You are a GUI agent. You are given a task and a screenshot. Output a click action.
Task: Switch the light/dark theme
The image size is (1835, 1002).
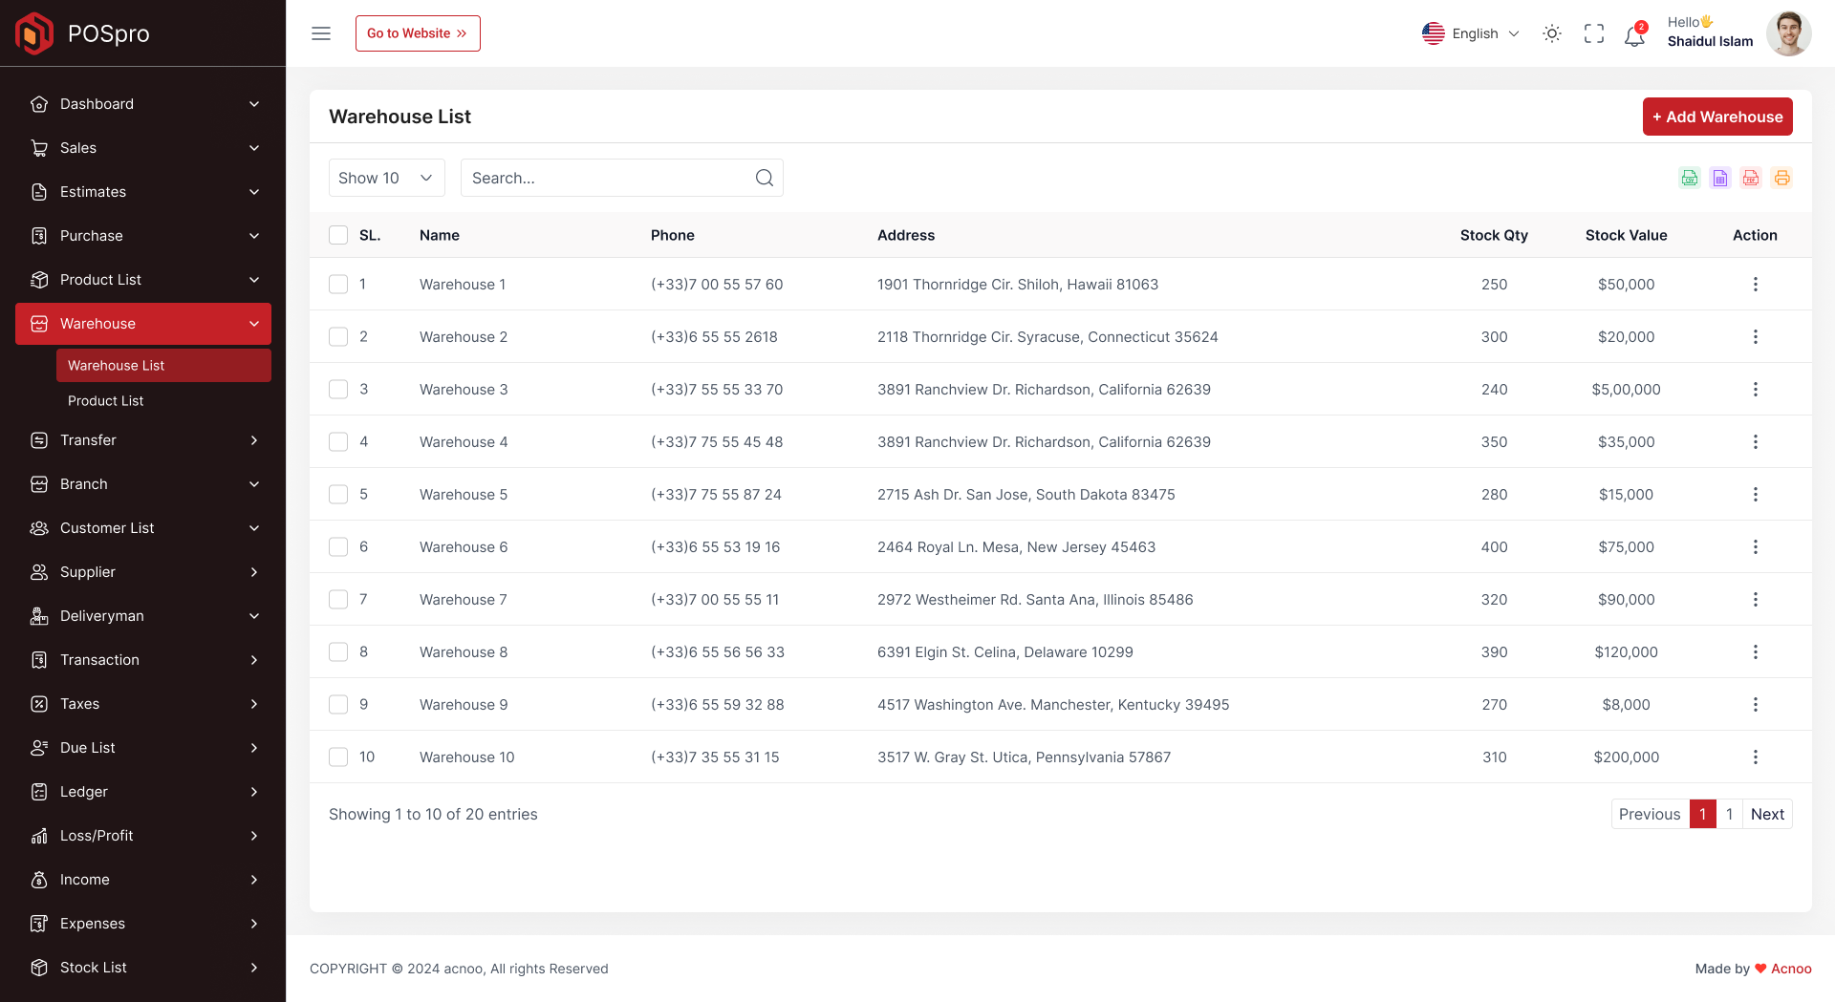pos(1552,33)
